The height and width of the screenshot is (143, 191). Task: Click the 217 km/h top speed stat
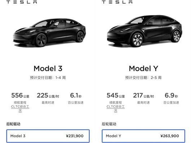[x=143, y=98]
